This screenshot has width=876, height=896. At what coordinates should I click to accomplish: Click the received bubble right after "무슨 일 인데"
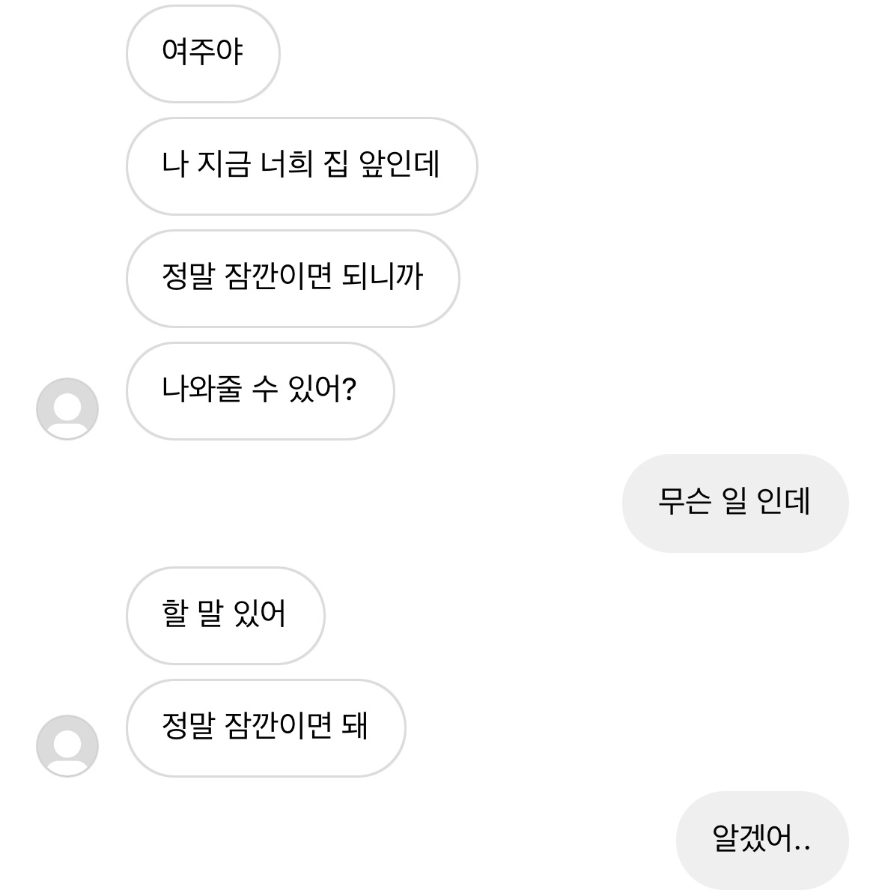coord(225,616)
